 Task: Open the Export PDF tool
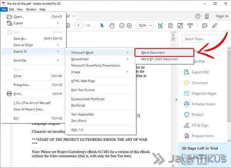click(197, 72)
